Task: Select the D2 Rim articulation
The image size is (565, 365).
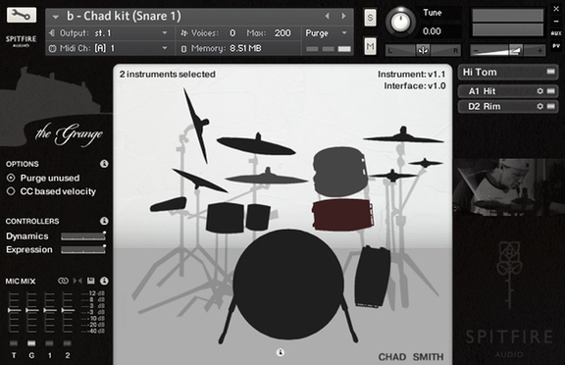Action: 508,106
